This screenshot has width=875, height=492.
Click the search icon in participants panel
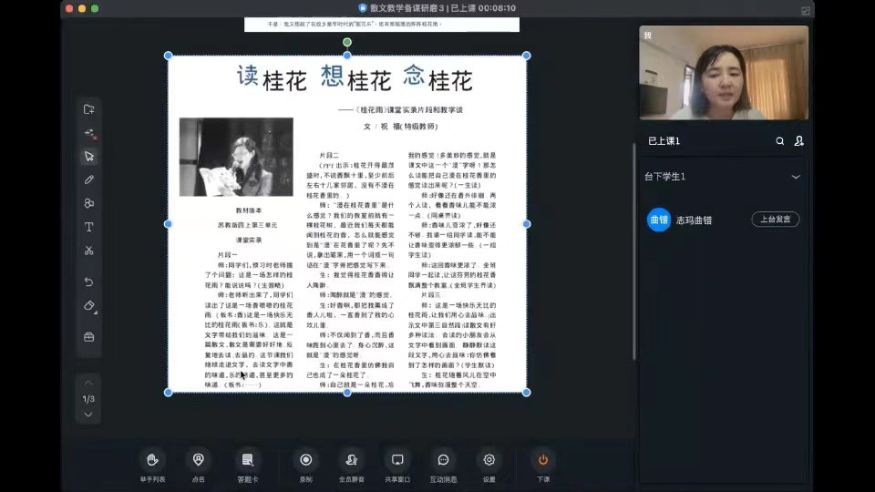[x=779, y=141]
